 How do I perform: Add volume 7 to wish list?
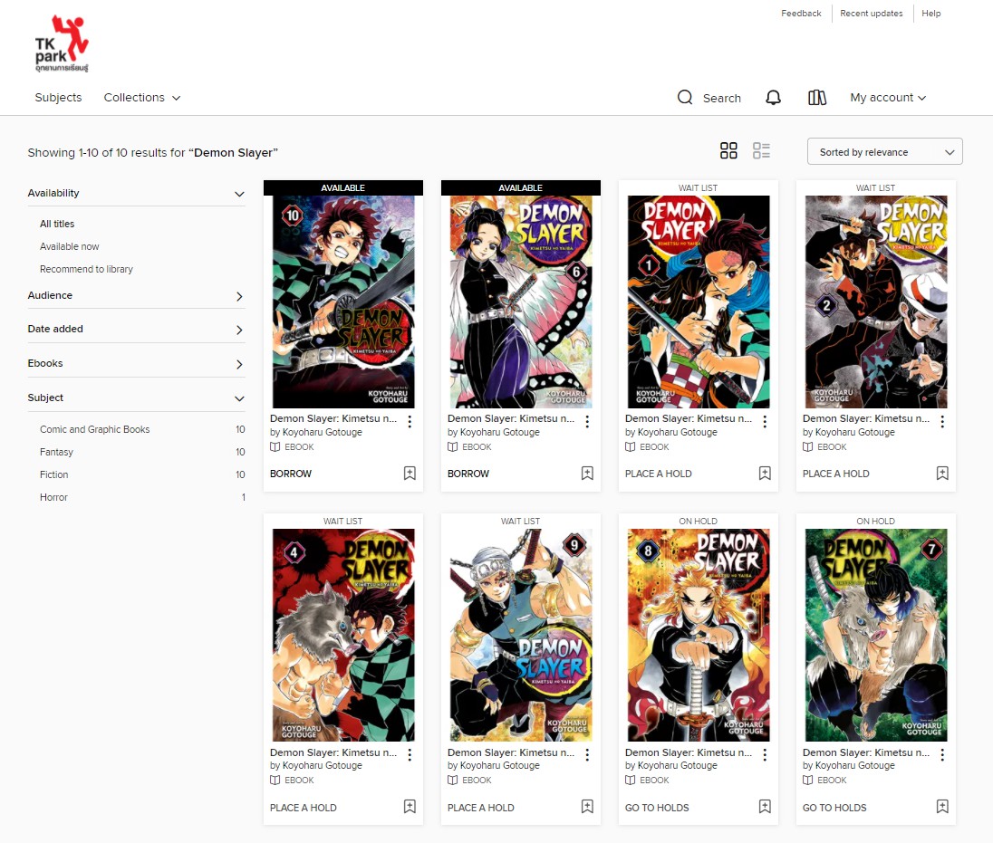coord(942,807)
